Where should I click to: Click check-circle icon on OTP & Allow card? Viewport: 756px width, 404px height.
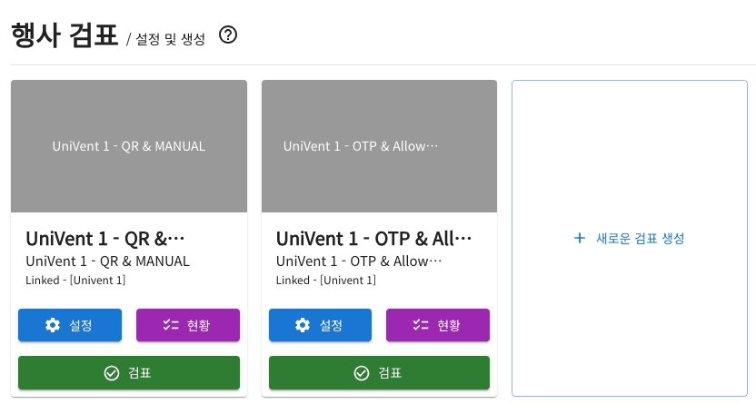(362, 373)
